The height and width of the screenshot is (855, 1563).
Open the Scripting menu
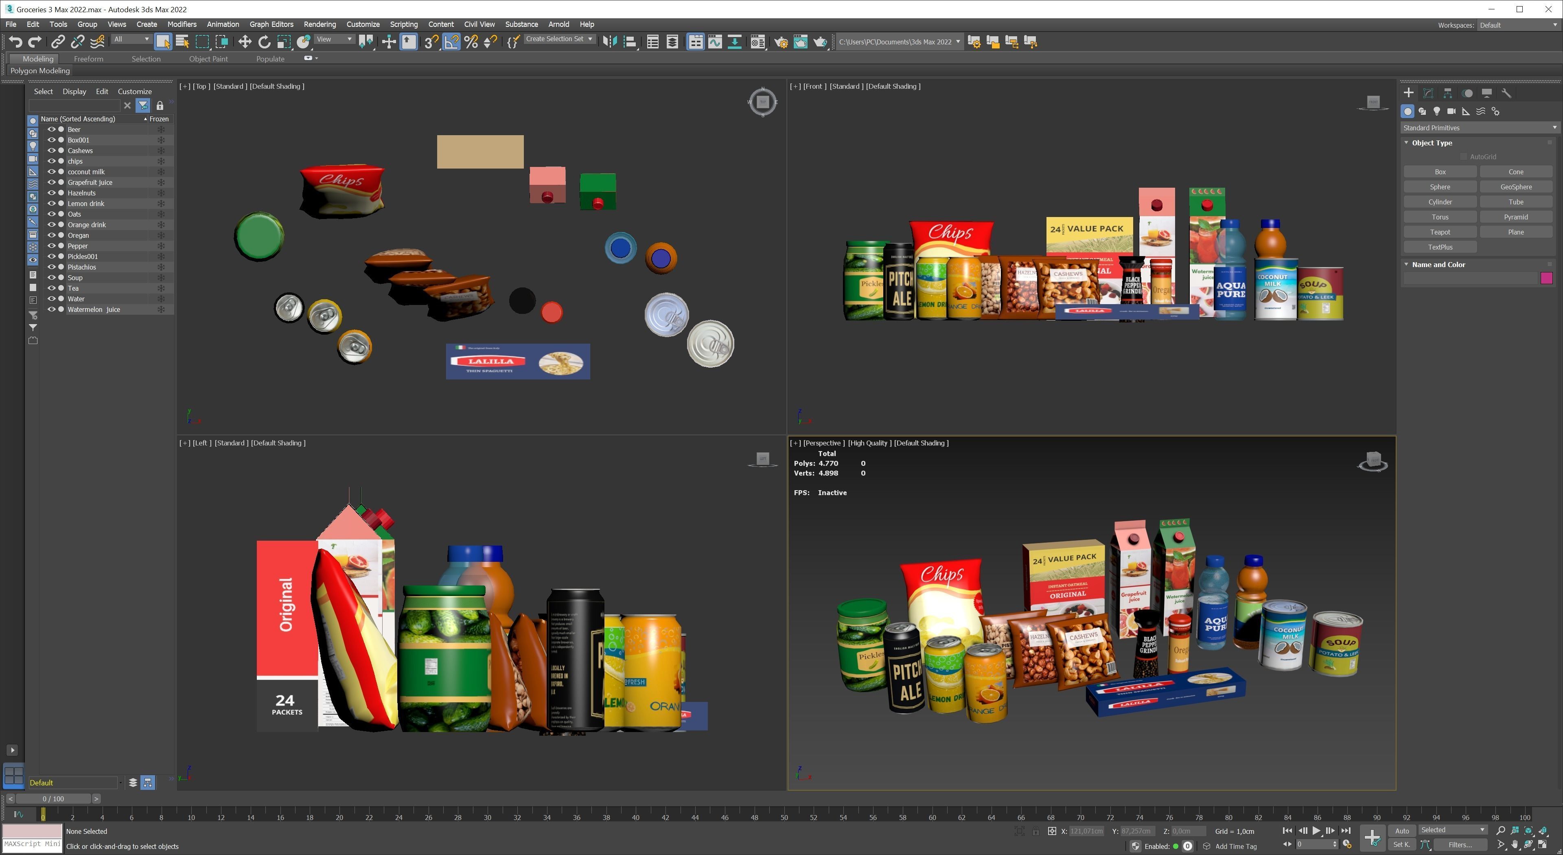[x=403, y=24]
